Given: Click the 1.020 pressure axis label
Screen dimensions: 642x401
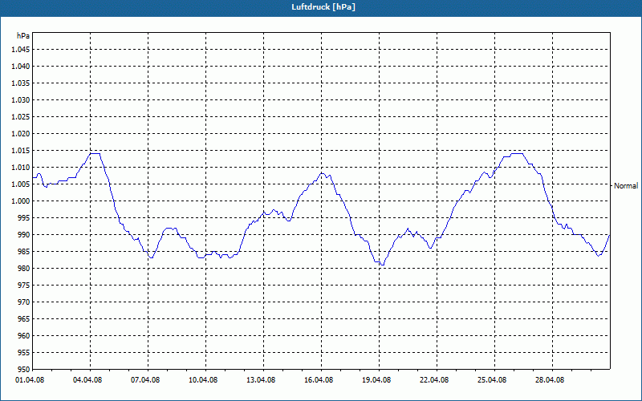Looking at the screenshot, I should [x=22, y=134].
